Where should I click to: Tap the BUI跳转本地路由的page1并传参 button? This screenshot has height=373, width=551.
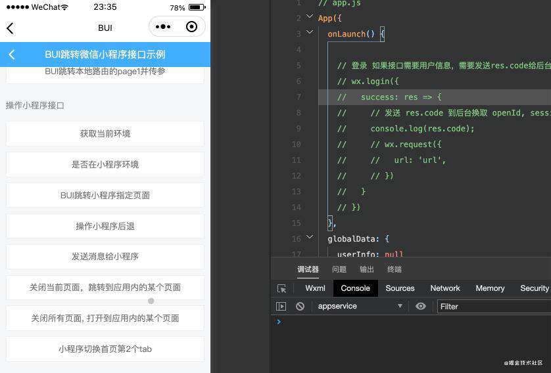coord(105,74)
